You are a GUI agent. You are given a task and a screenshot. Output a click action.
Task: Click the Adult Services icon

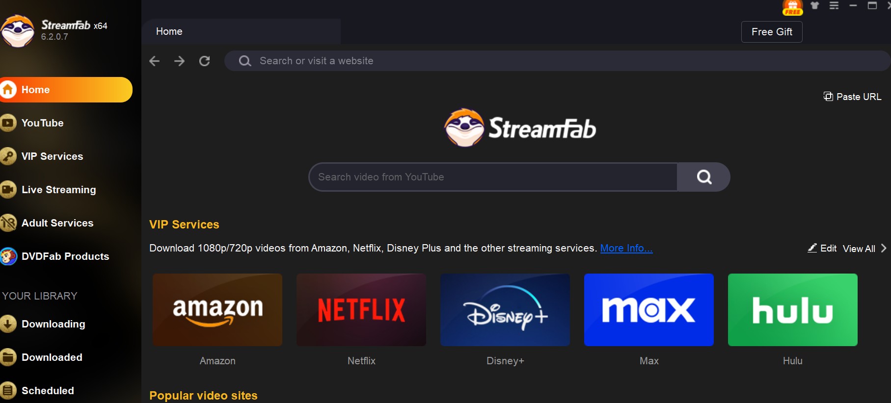tap(8, 223)
